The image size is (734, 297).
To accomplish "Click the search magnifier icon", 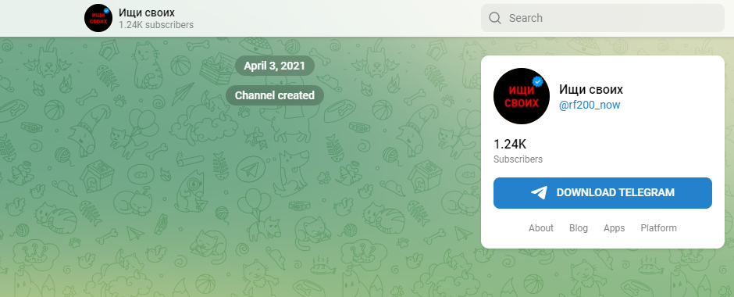I will pyautogui.click(x=495, y=18).
